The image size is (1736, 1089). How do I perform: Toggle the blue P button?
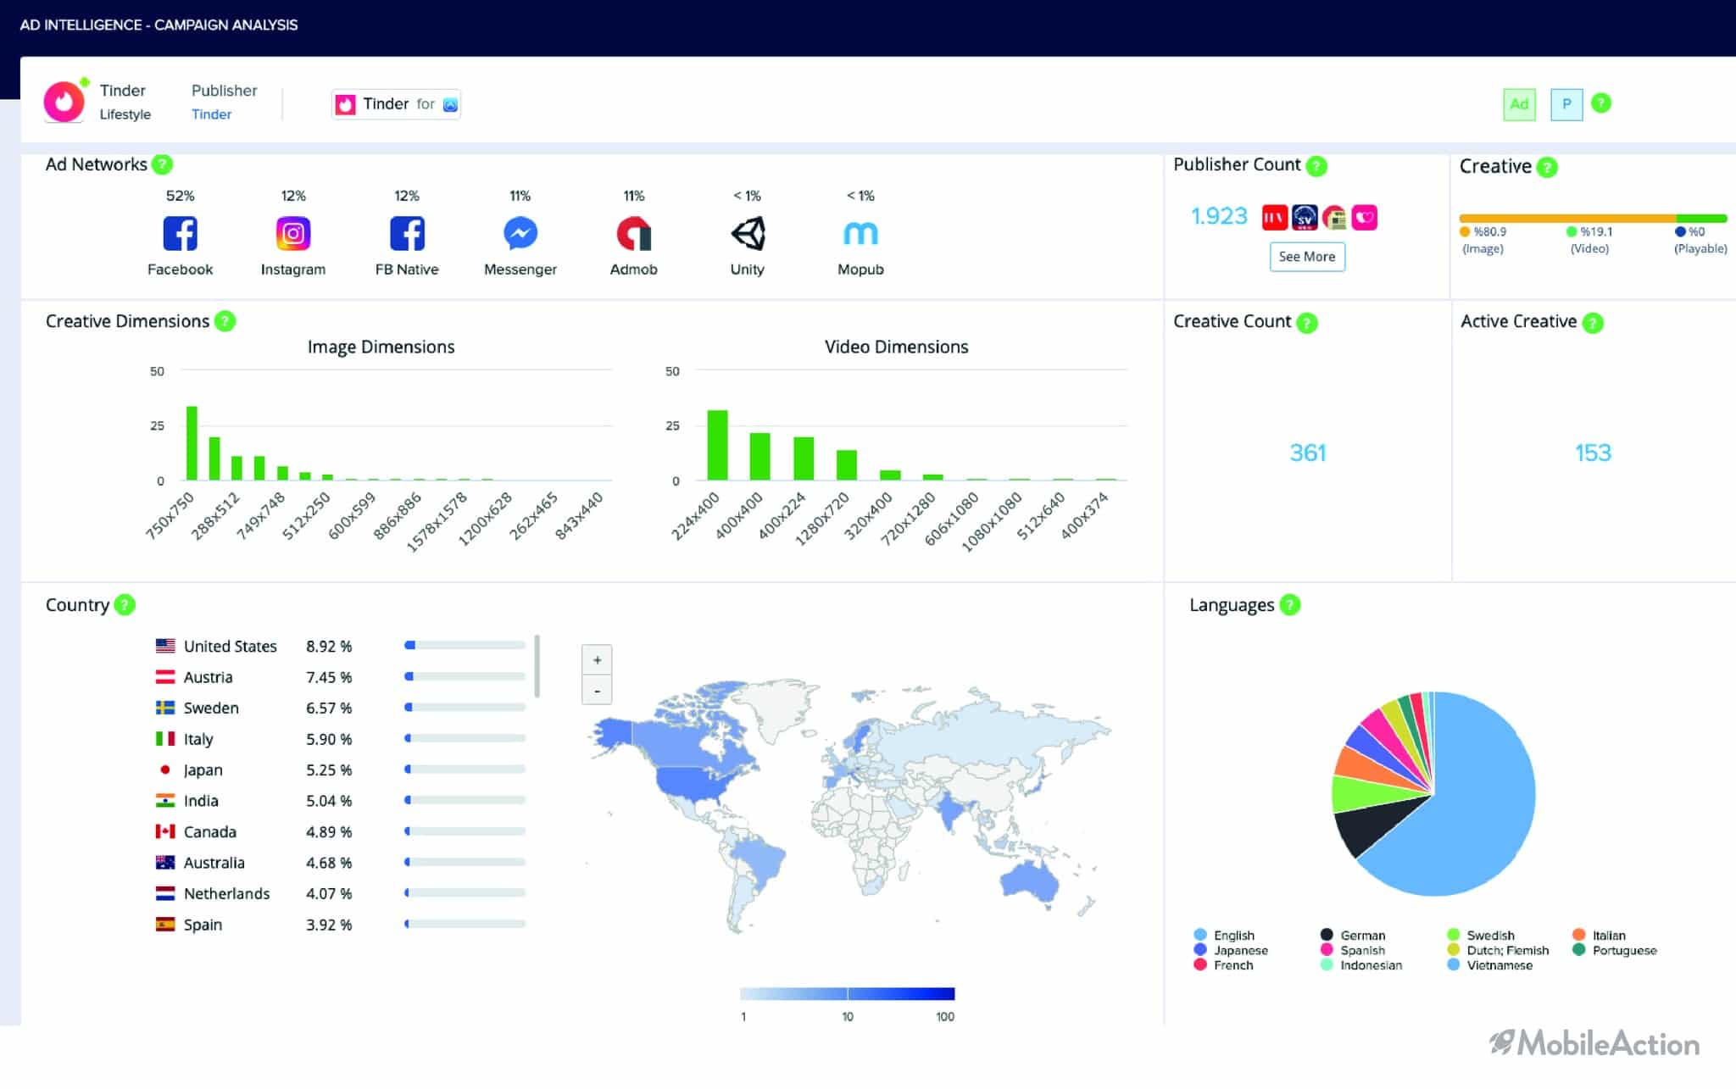[1566, 104]
